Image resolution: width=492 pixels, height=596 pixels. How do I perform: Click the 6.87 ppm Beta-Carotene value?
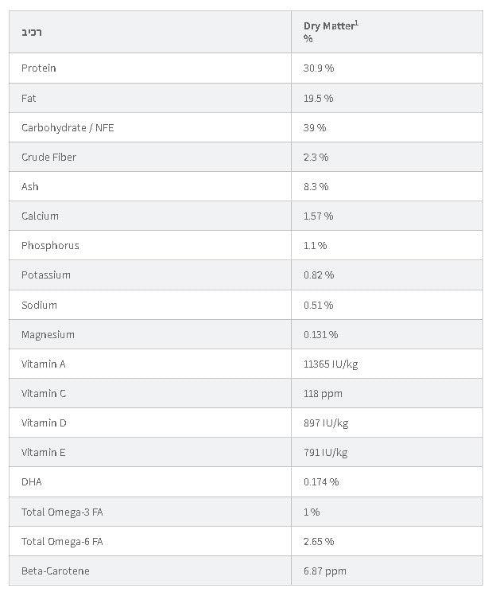click(325, 571)
